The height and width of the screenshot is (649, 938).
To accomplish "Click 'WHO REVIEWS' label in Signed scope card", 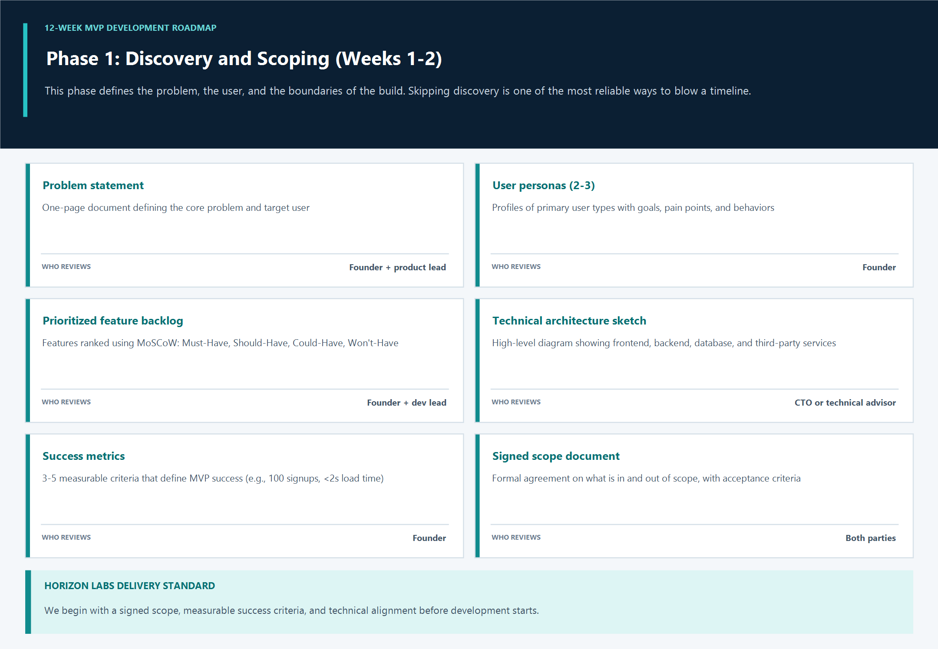I will click(516, 538).
